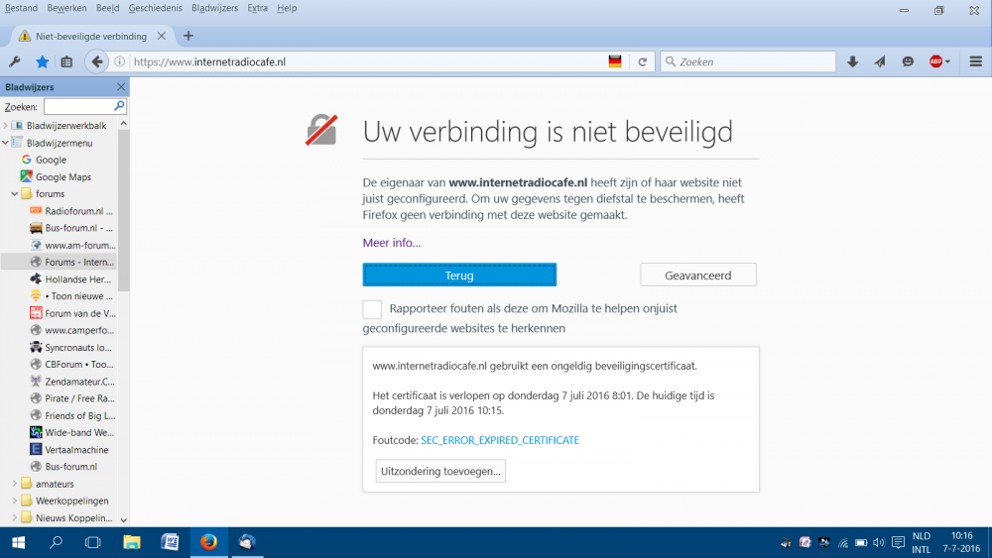992x558 pixels.
Task: Click the blue Terug button
Action: (x=459, y=275)
